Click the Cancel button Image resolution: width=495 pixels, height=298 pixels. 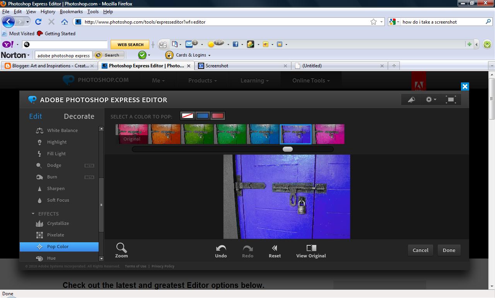click(x=420, y=250)
